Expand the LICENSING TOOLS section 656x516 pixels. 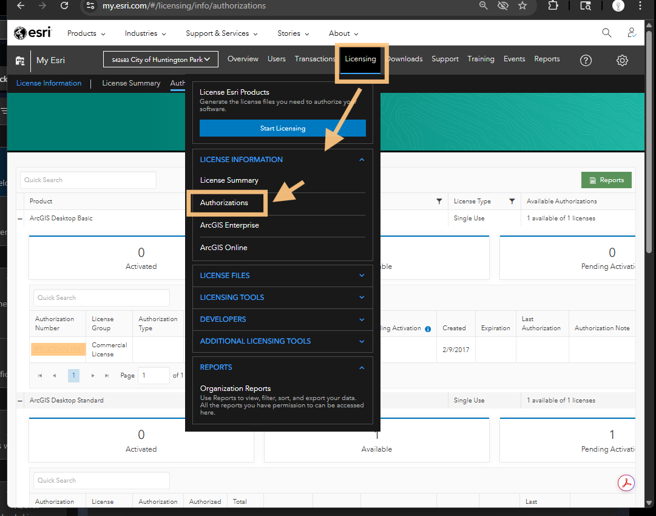(x=283, y=297)
